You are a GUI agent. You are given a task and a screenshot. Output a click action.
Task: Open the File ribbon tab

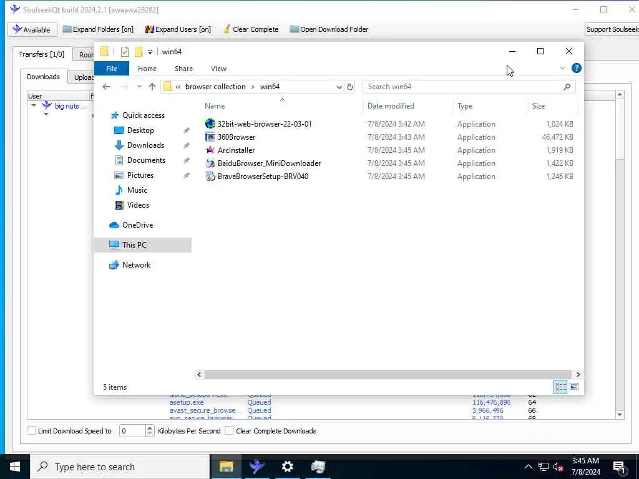click(112, 69)
